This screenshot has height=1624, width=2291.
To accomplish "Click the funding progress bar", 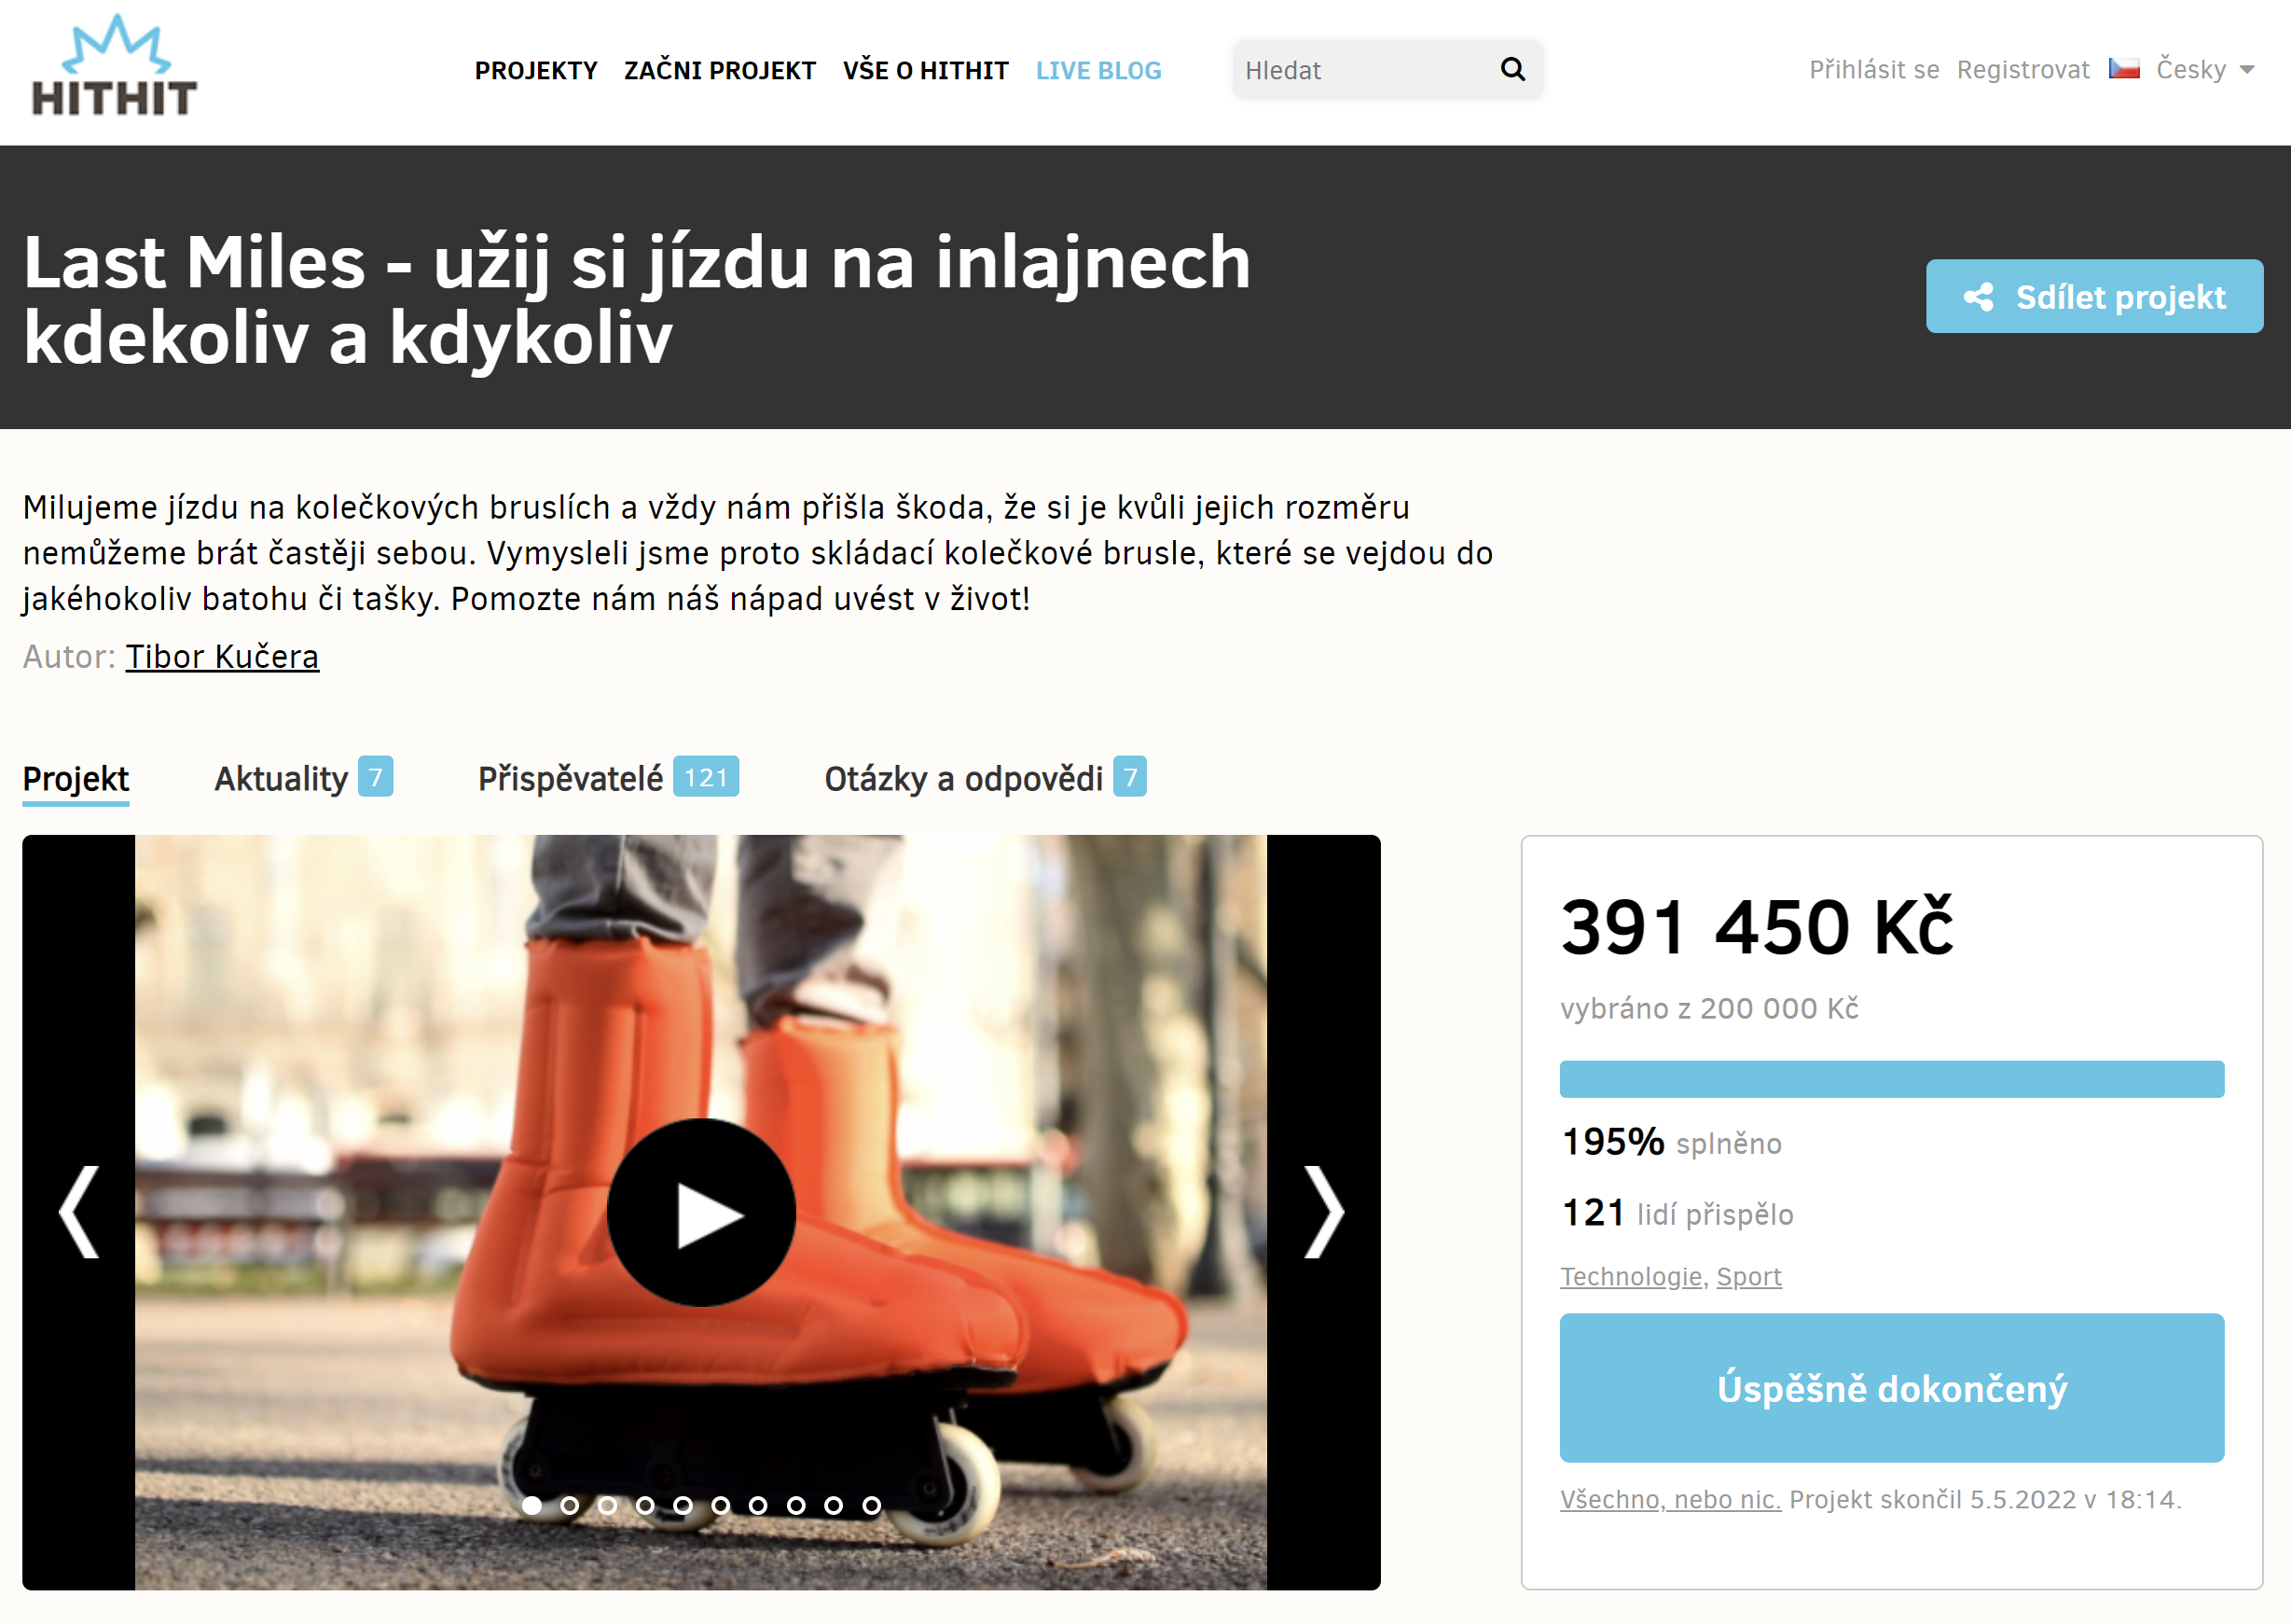I will pyautogui.click(x=1891, y=1079).
